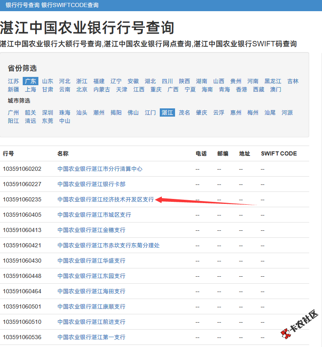This screenshot has height=347, width=322.
Task: Open 中国农业银行湛江海田支行 link
Action: [x=91, y=291]
